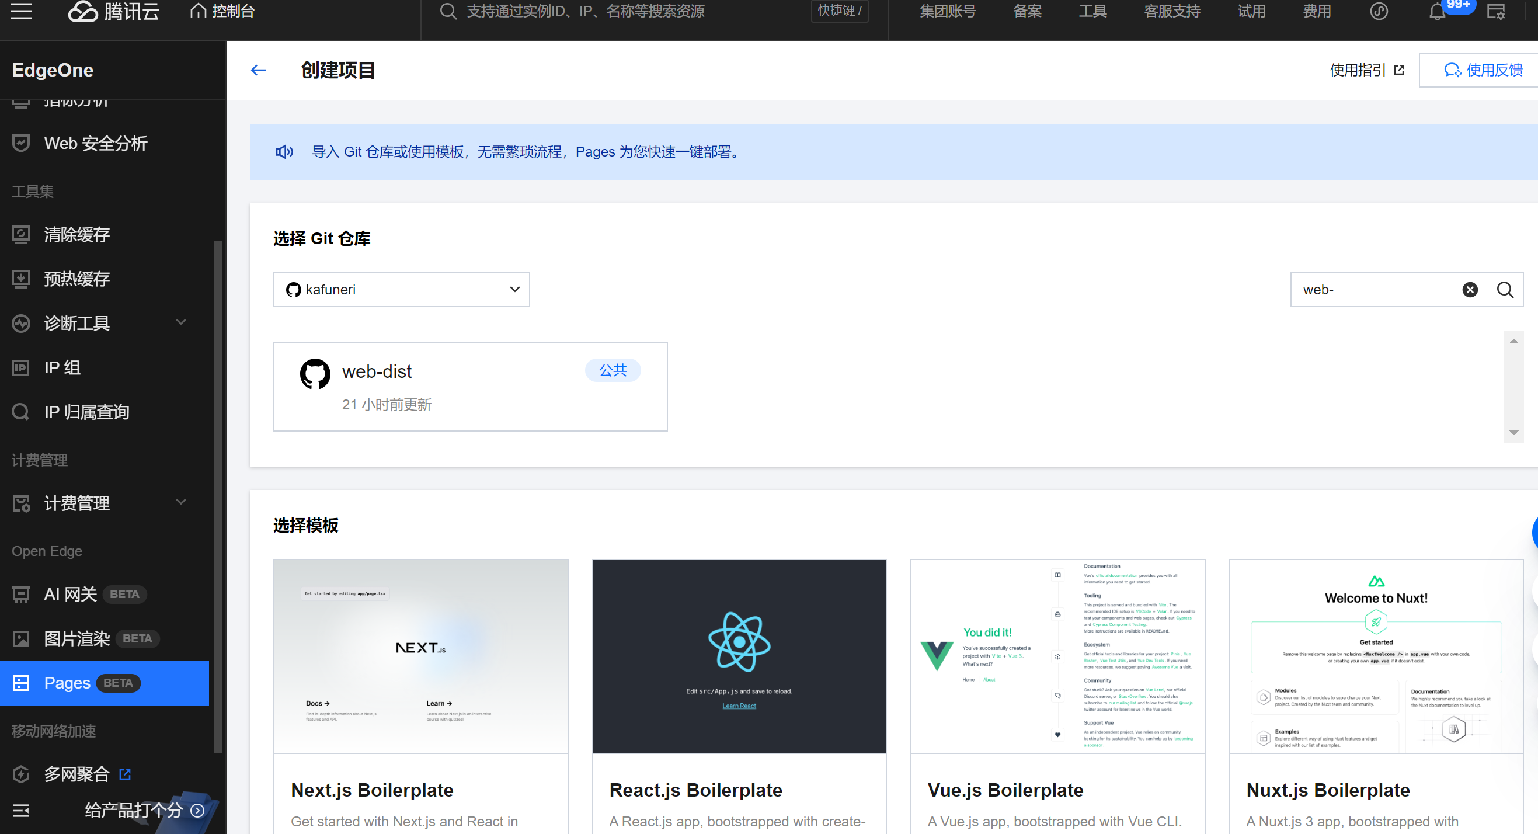Viewport: 1538px width, 834px height.
Task: Select the Next.js Boilerplate thumbnail
Action: click(x=421, y=656)
